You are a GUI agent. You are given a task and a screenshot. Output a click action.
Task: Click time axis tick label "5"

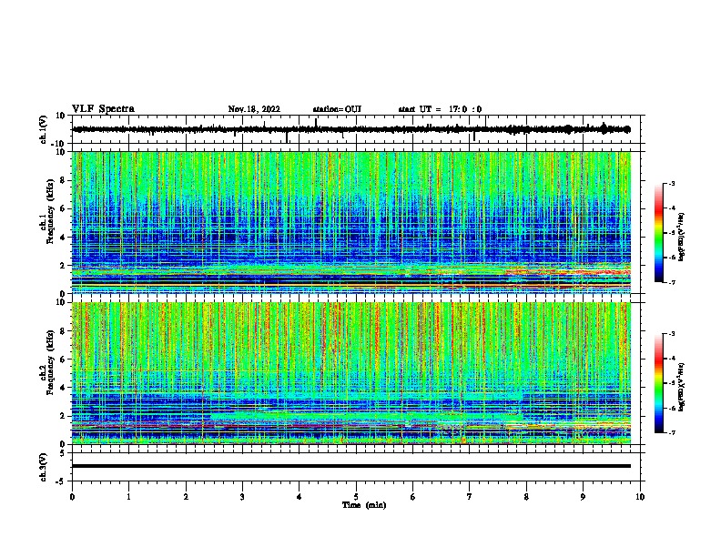356,497
